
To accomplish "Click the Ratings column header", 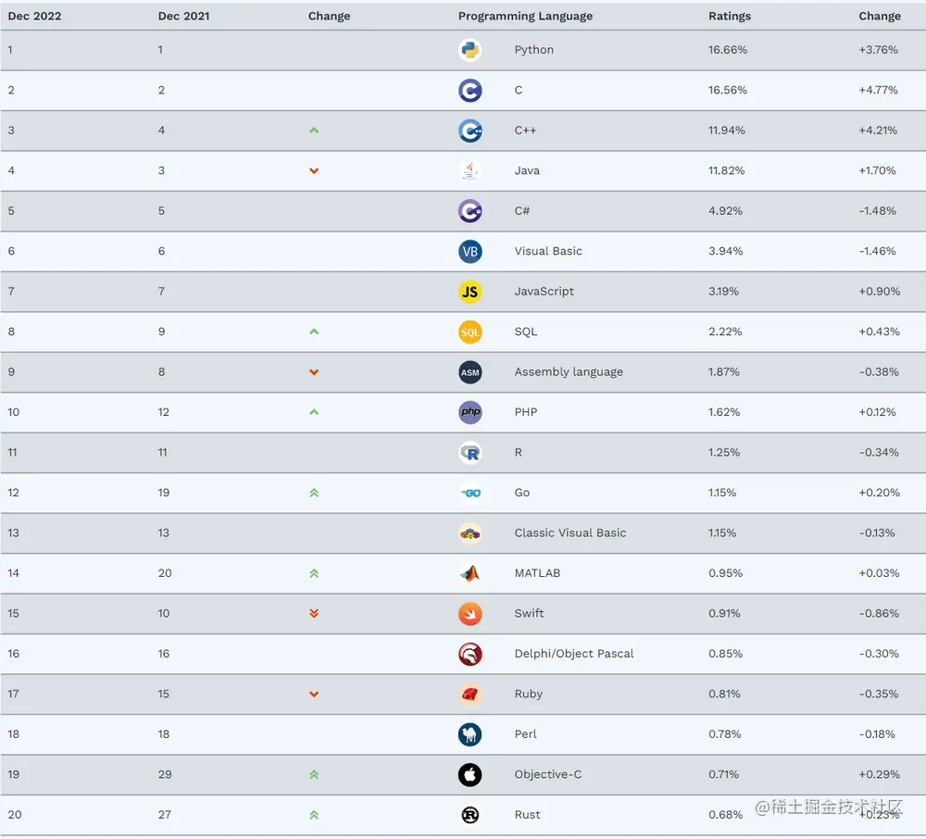I will (730, 16).
